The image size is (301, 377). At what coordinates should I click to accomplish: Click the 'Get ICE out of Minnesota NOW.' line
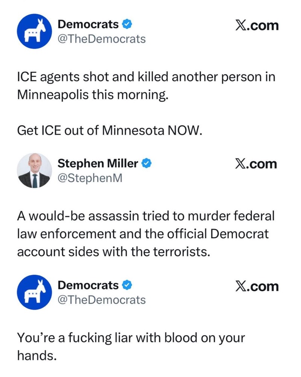coord(110,131)
